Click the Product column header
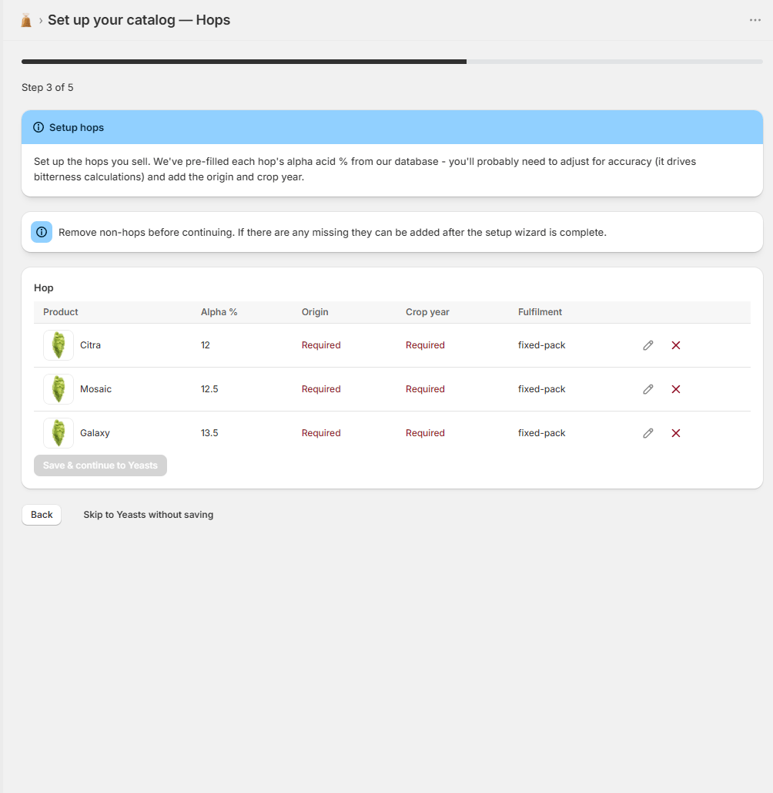This screenshot has height=793, width=773. [x=61, y=312]
